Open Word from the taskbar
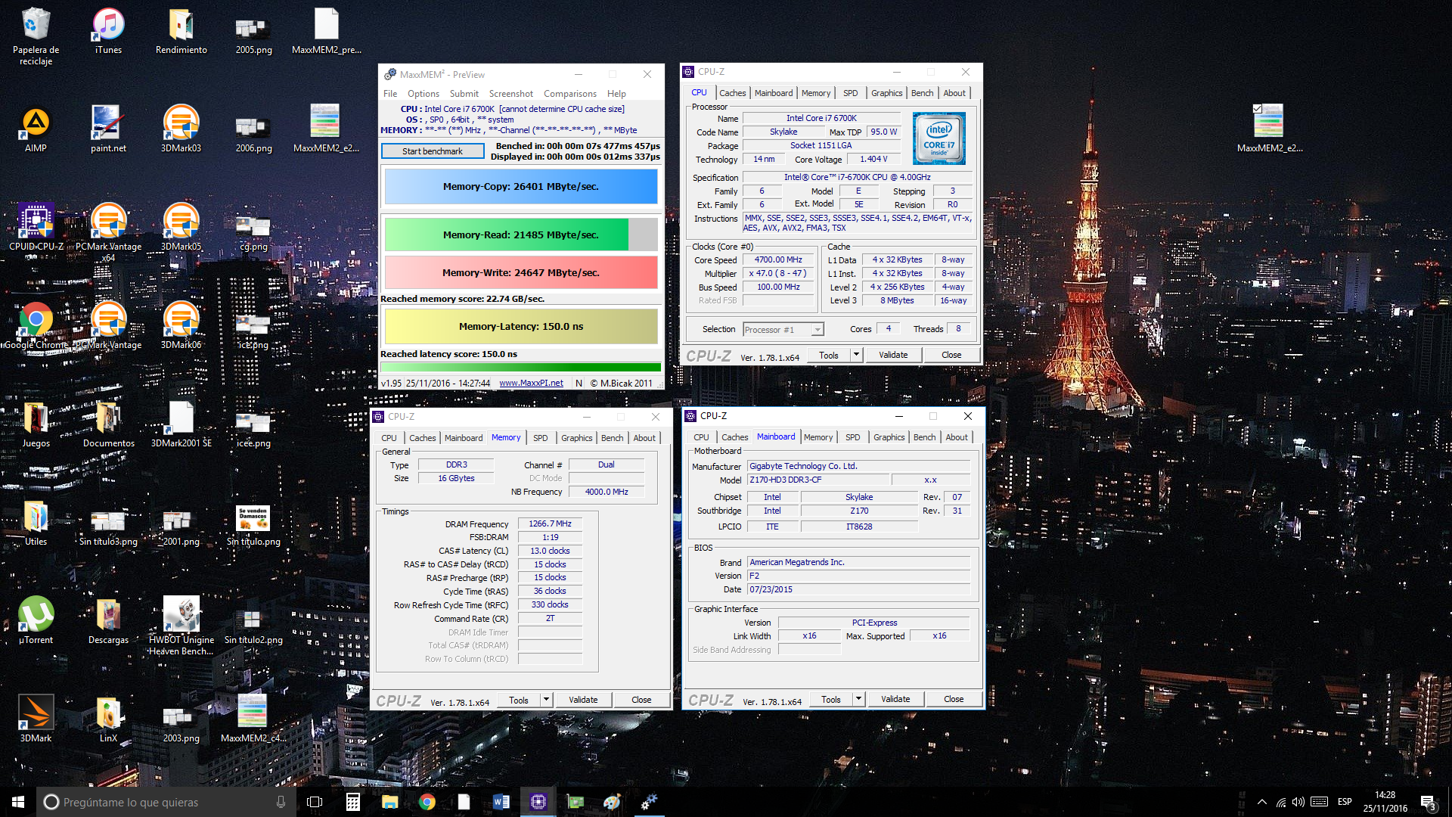1452x817 pixels. coord(501,802)
